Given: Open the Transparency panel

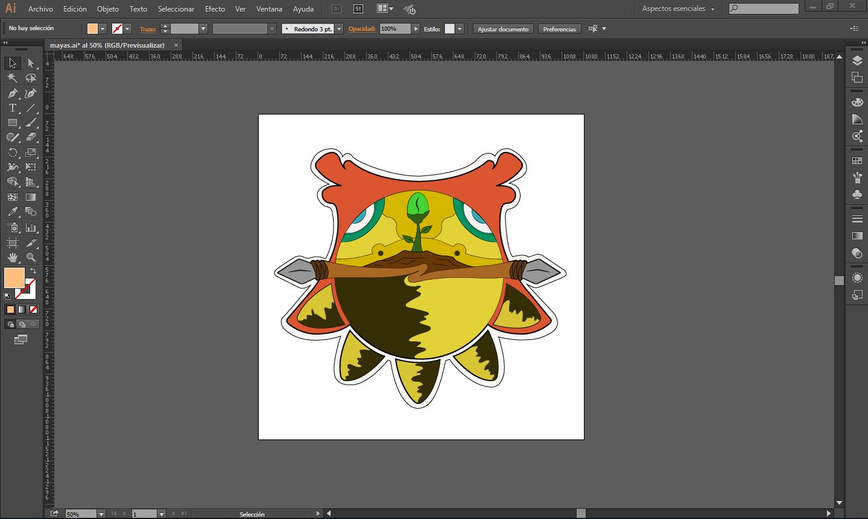Looking at the screenshot, I should [857, 253].
